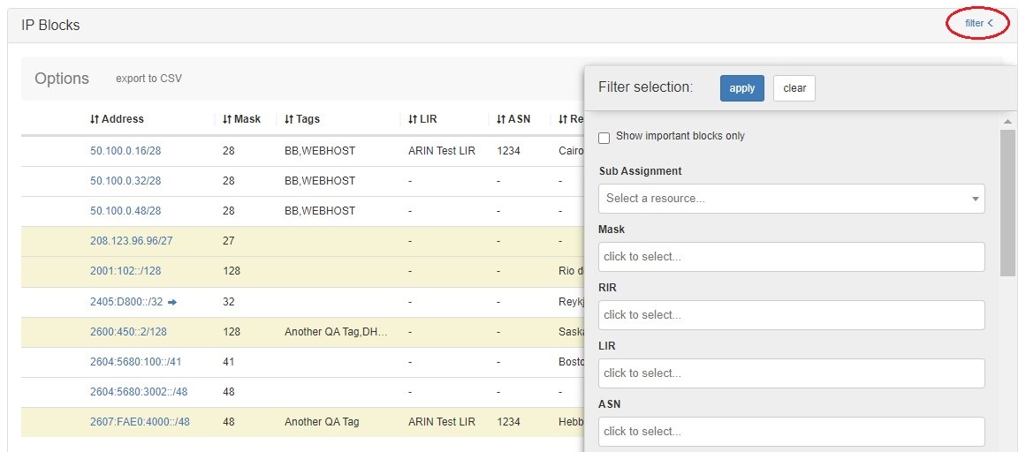Image resolution: width=1026 pixels, height=452 pixels.
Task: Collapse the filter panel using filter link
Action: pos(978,24)
